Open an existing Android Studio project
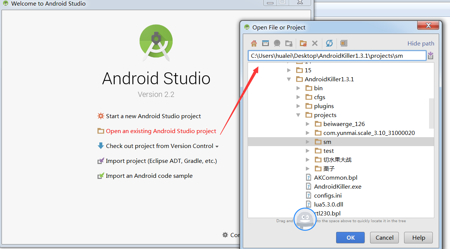This screenshot has width=450, height=249. point(161,131)
